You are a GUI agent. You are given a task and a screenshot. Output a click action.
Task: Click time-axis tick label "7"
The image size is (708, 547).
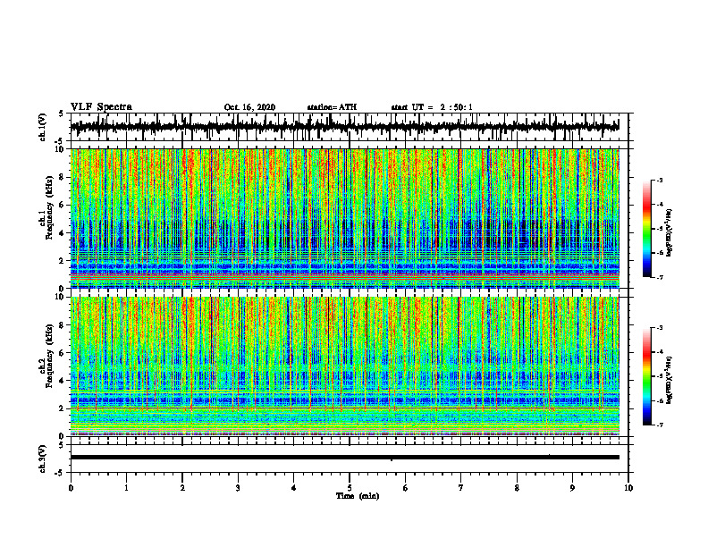[461, 488]
